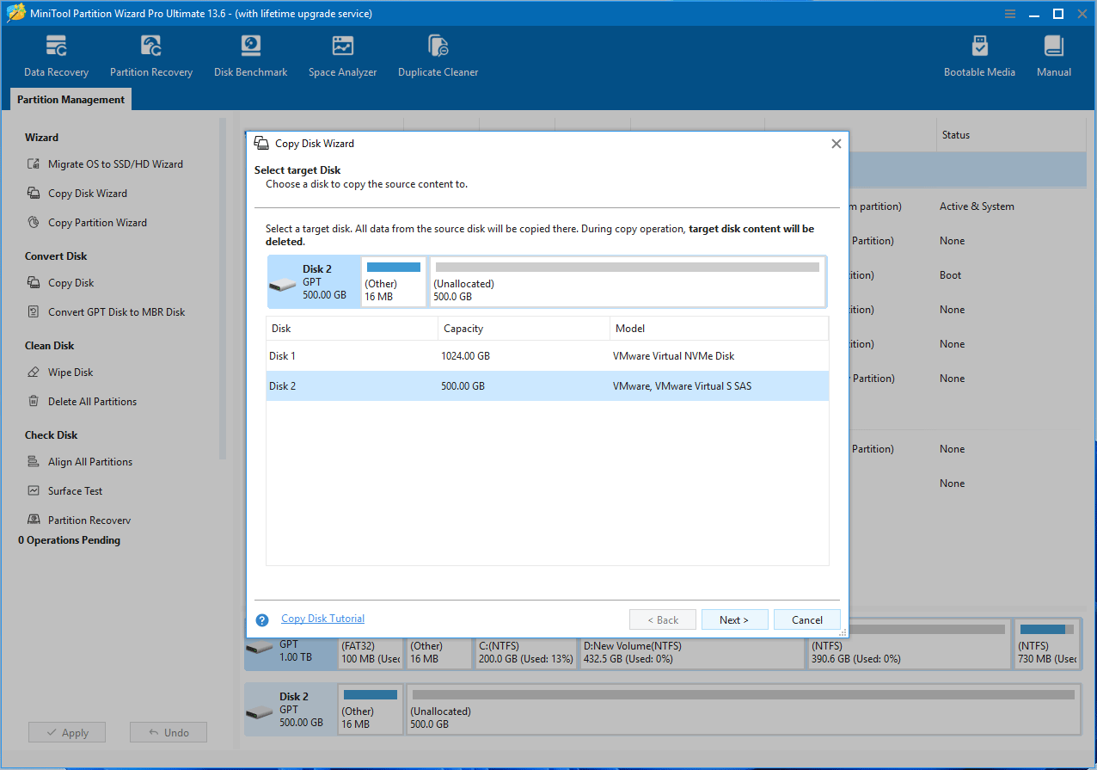Launch the Partition Recovery tool
The height and width of the screenshot is (770, 1097).
point(151,56)
